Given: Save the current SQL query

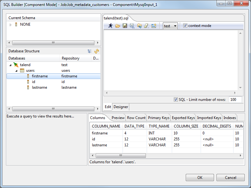Looking at the screenshot, I should 125,26.
